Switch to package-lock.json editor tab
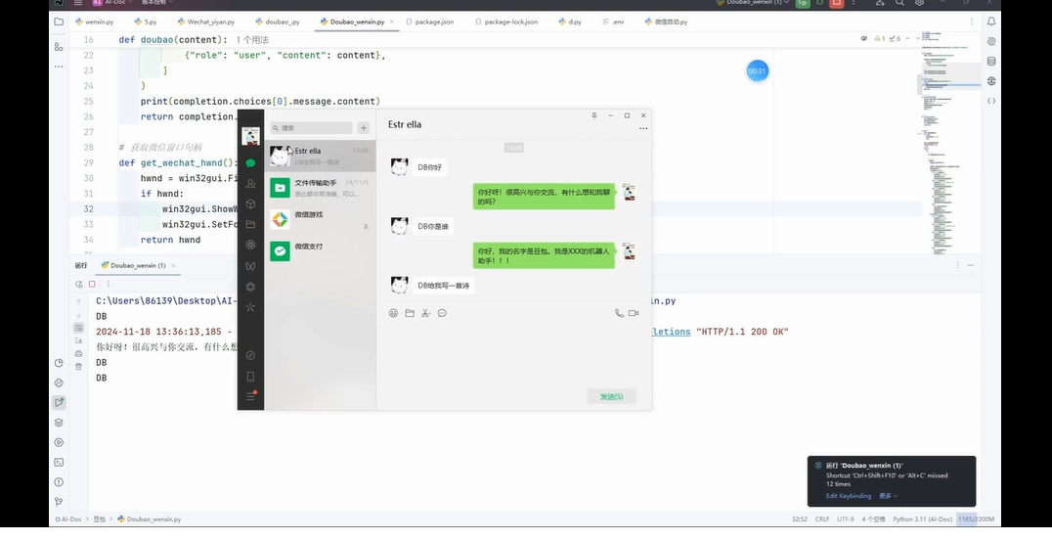The image size is (1052, 541). point(505,22)
